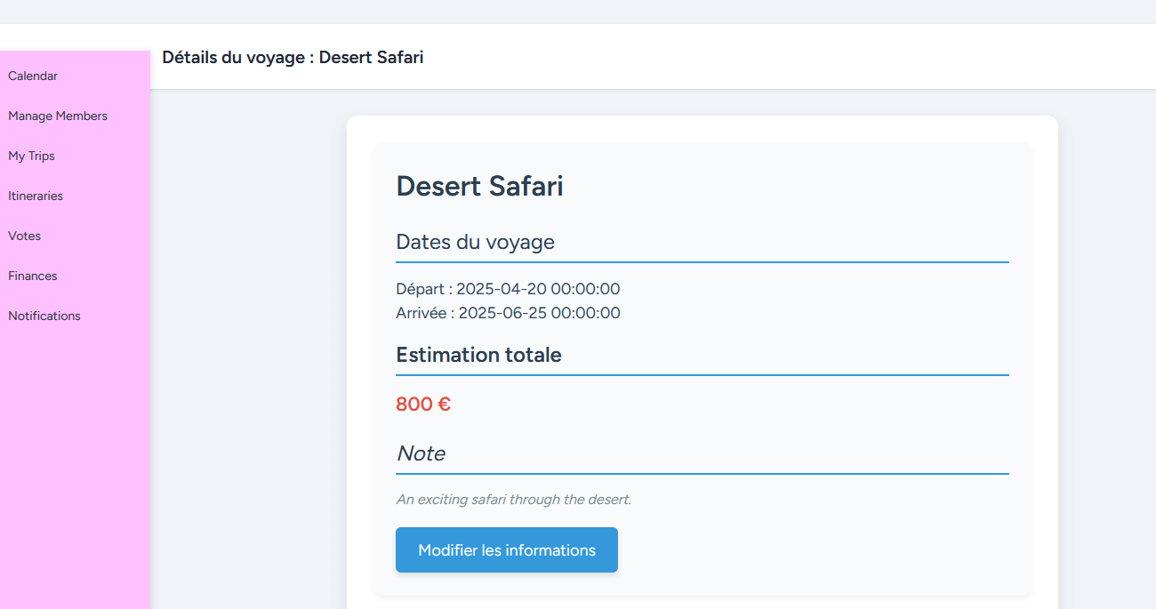
Task: Click the safari note description text
Action: pyautogui.click(x=513, y=500)
